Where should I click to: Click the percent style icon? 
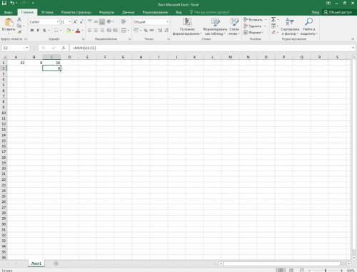tap(146, 31)
